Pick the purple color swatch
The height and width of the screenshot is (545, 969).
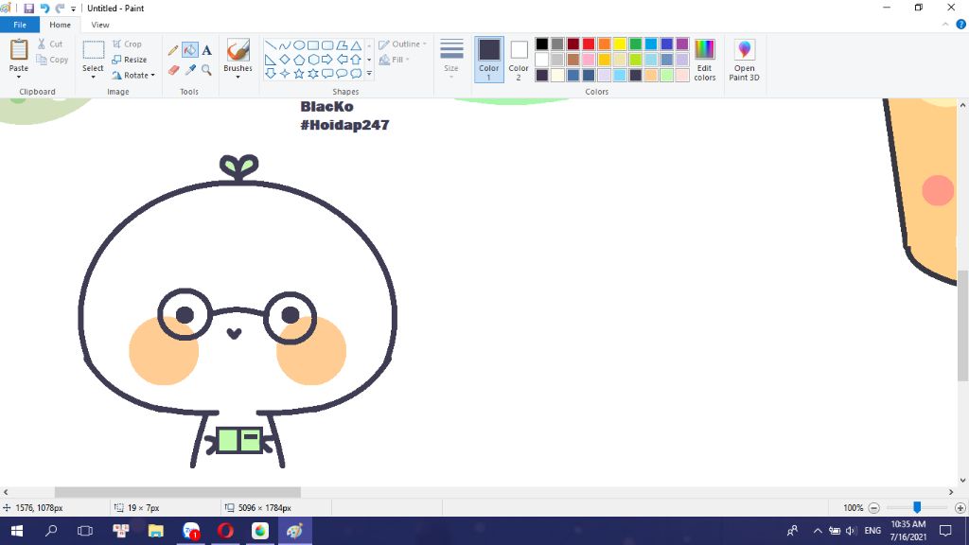pos(682,44)
